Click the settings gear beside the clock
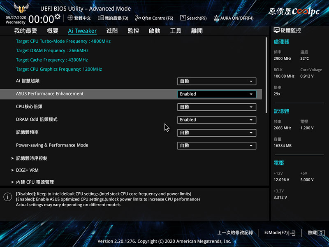 pyautogui.click(x=57, y=16)
